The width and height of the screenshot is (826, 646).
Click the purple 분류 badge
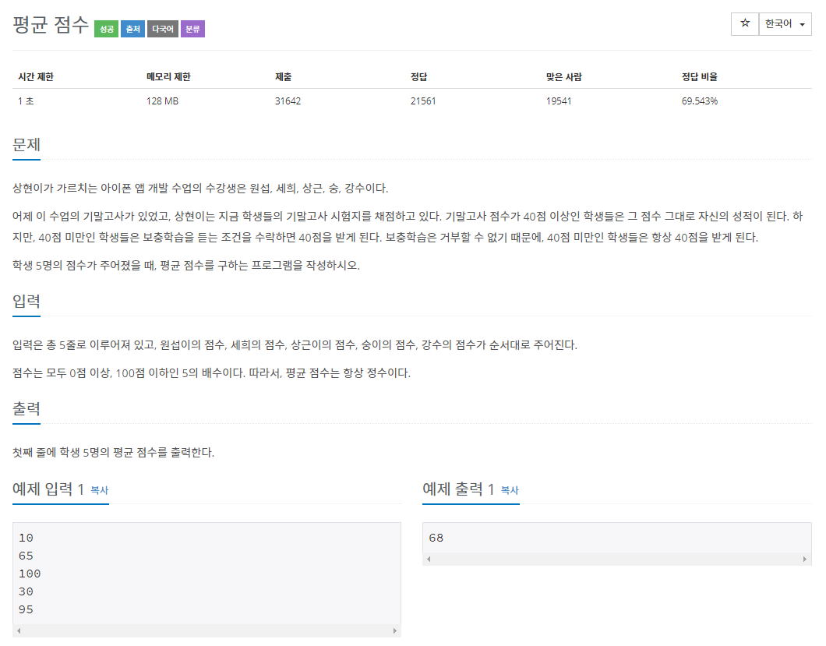[192, 29]
